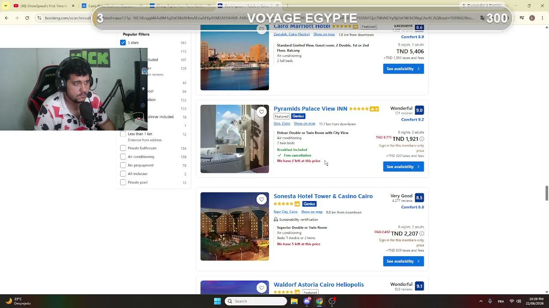Click the Windows taskbar Search box

[x=256, y=301]
